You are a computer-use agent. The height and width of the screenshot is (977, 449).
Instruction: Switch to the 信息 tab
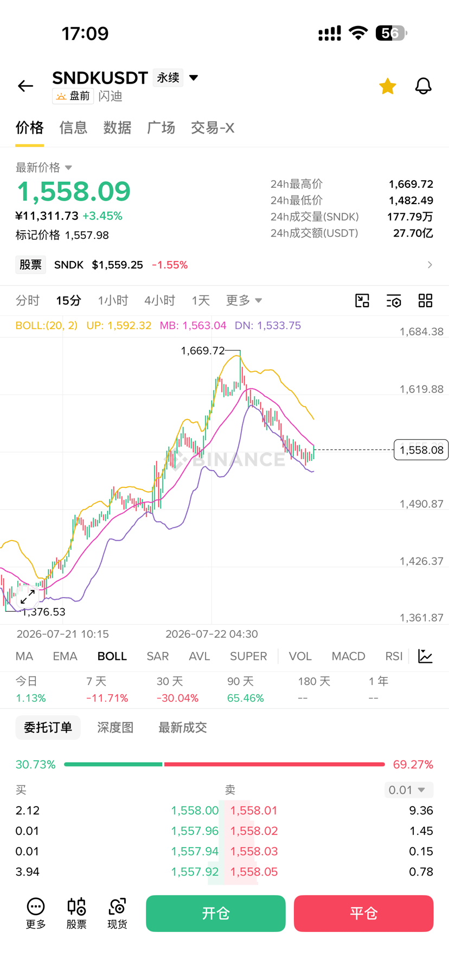click(x=73, y=128)
